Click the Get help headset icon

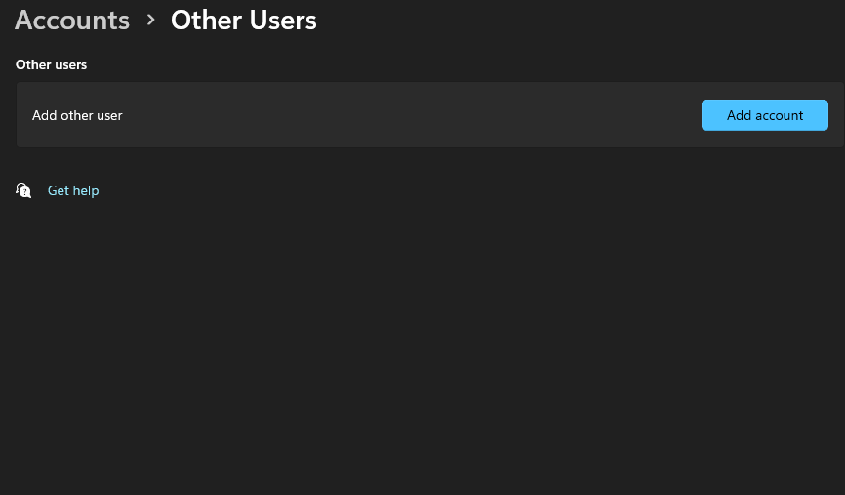[23, 190]
